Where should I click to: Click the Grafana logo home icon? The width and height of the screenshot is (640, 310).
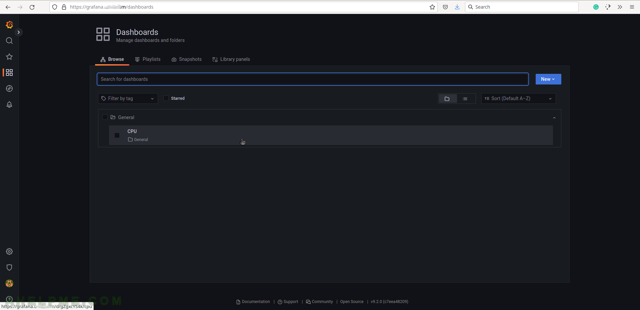point(9,25)
